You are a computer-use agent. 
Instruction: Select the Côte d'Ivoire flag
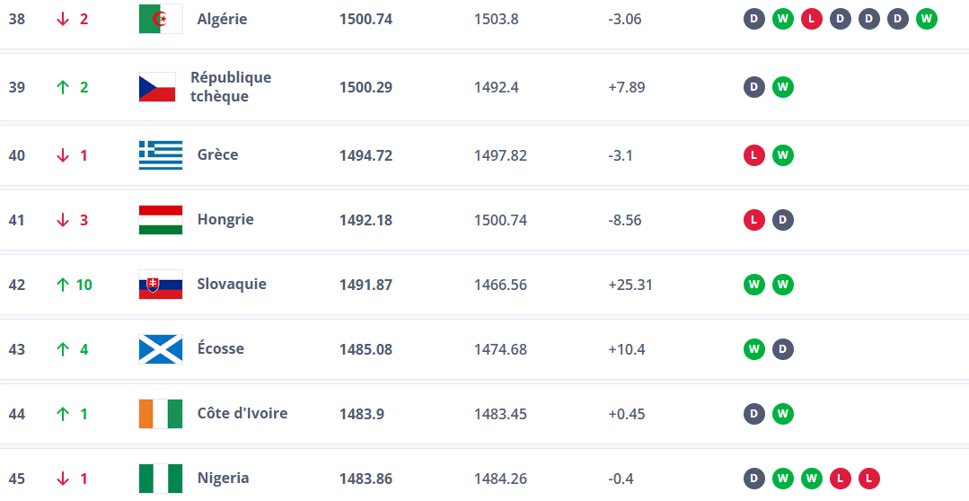161,414
